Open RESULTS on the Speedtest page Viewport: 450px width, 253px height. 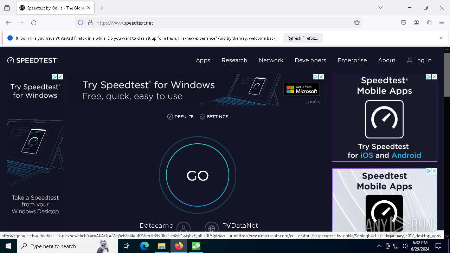pos(180,117)
